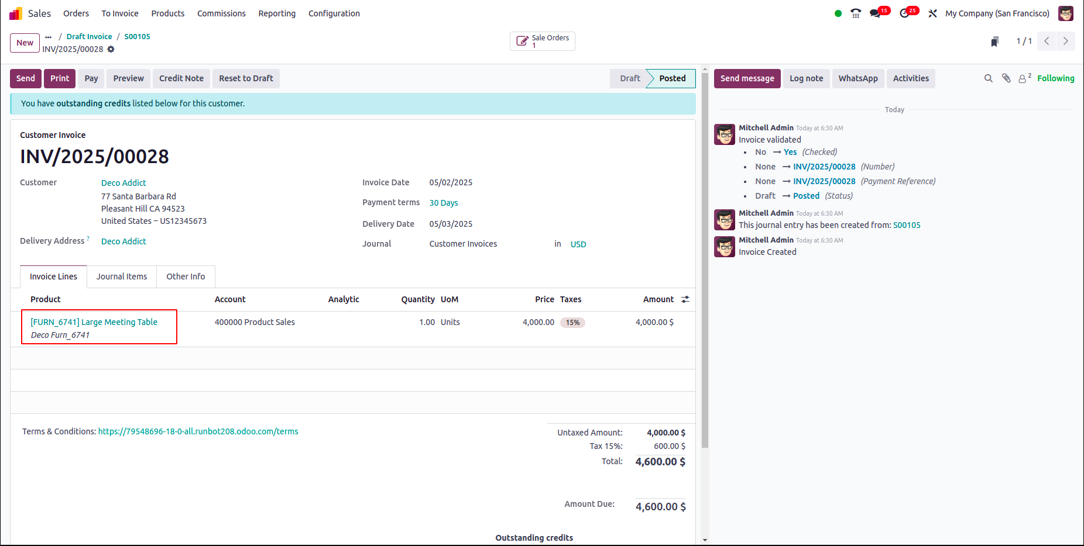Click Send message in chatter
Image resolution: width=1084 pixels, height=546 pixels.
pos(747,78)
